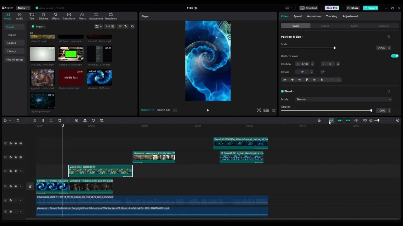Click the timeline zoom-out minus icon
The width and height of the screenshot is (403, 226).
click(x=371, y=120)
